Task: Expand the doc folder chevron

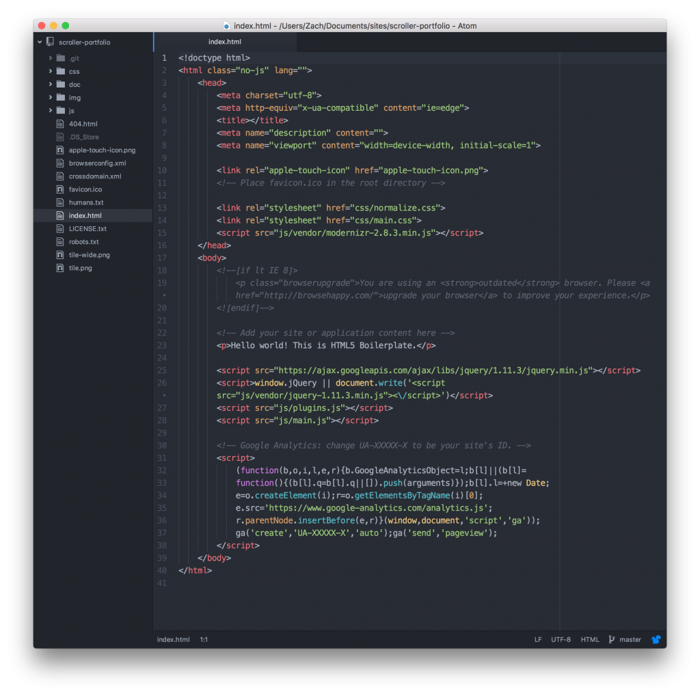Action: coord(51,84)
